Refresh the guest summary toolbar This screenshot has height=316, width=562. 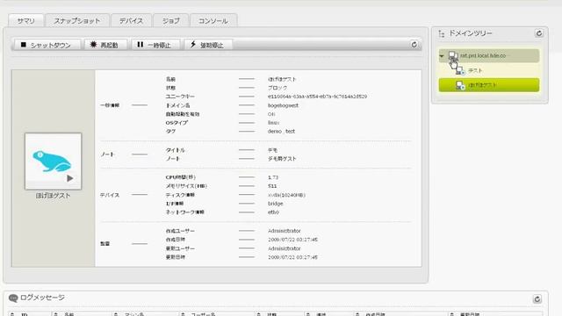pos(414,45)
